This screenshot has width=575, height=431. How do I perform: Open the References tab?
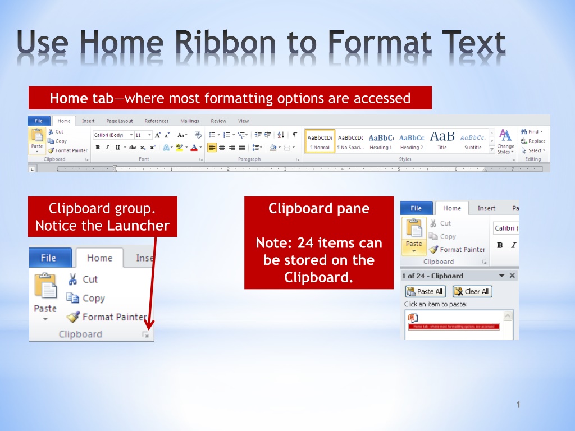157,121
